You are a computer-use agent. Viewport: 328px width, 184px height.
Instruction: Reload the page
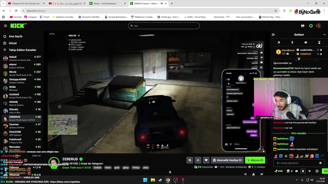16,11
